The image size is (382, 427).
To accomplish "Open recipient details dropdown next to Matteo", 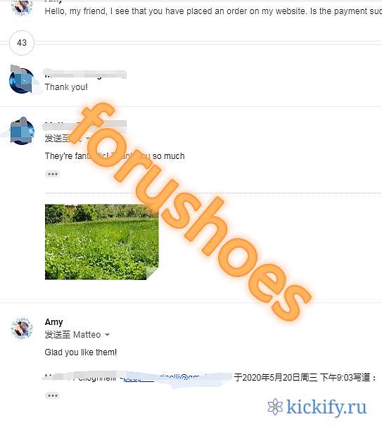I will click(107, 335).
